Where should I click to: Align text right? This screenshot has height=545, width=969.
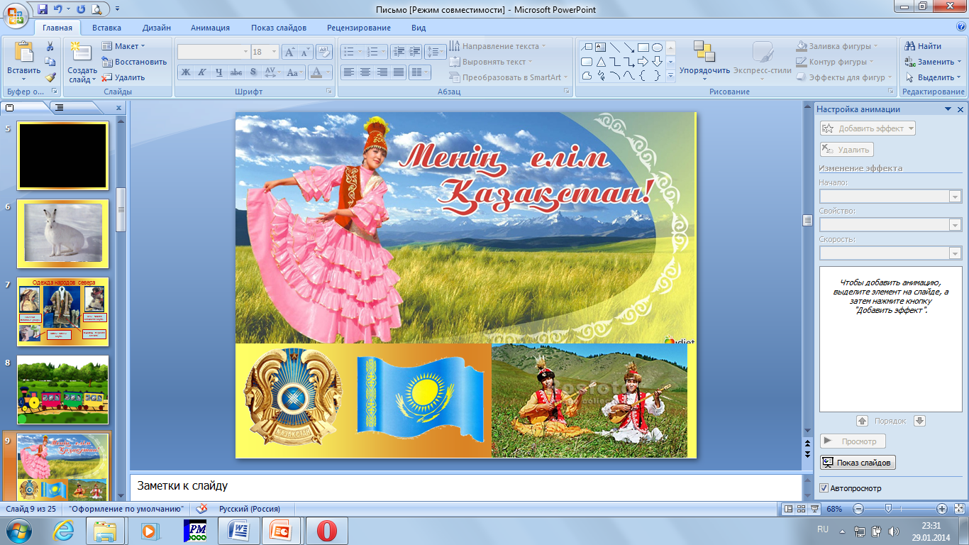point(382,72)
